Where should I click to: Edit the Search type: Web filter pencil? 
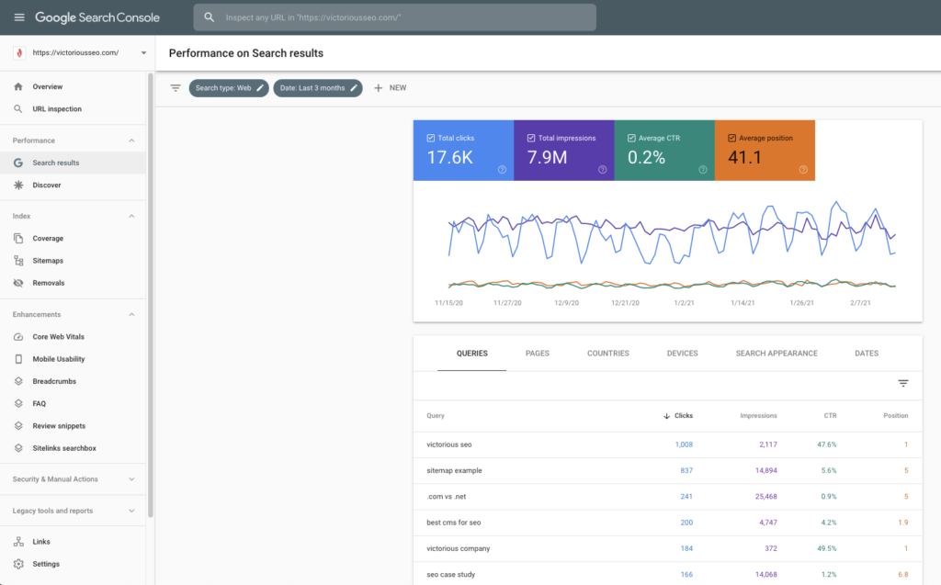pos(260,88)
